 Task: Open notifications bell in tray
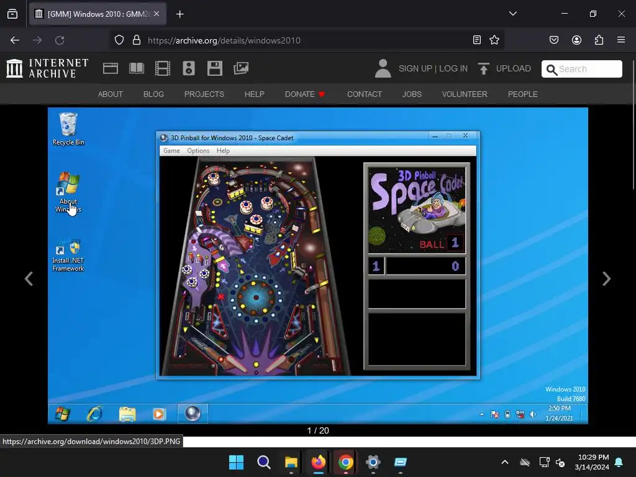pos(619,462)
